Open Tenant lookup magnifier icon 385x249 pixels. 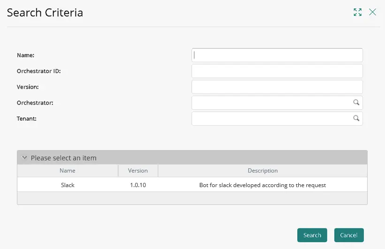pyautogui.click(x=356, y=118)
